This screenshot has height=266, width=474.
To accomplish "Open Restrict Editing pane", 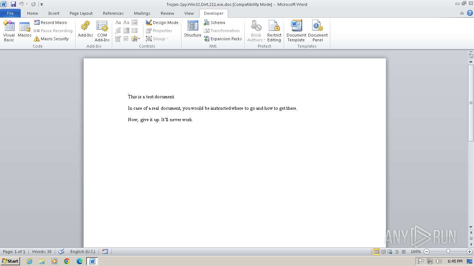I will coord(274,31).
